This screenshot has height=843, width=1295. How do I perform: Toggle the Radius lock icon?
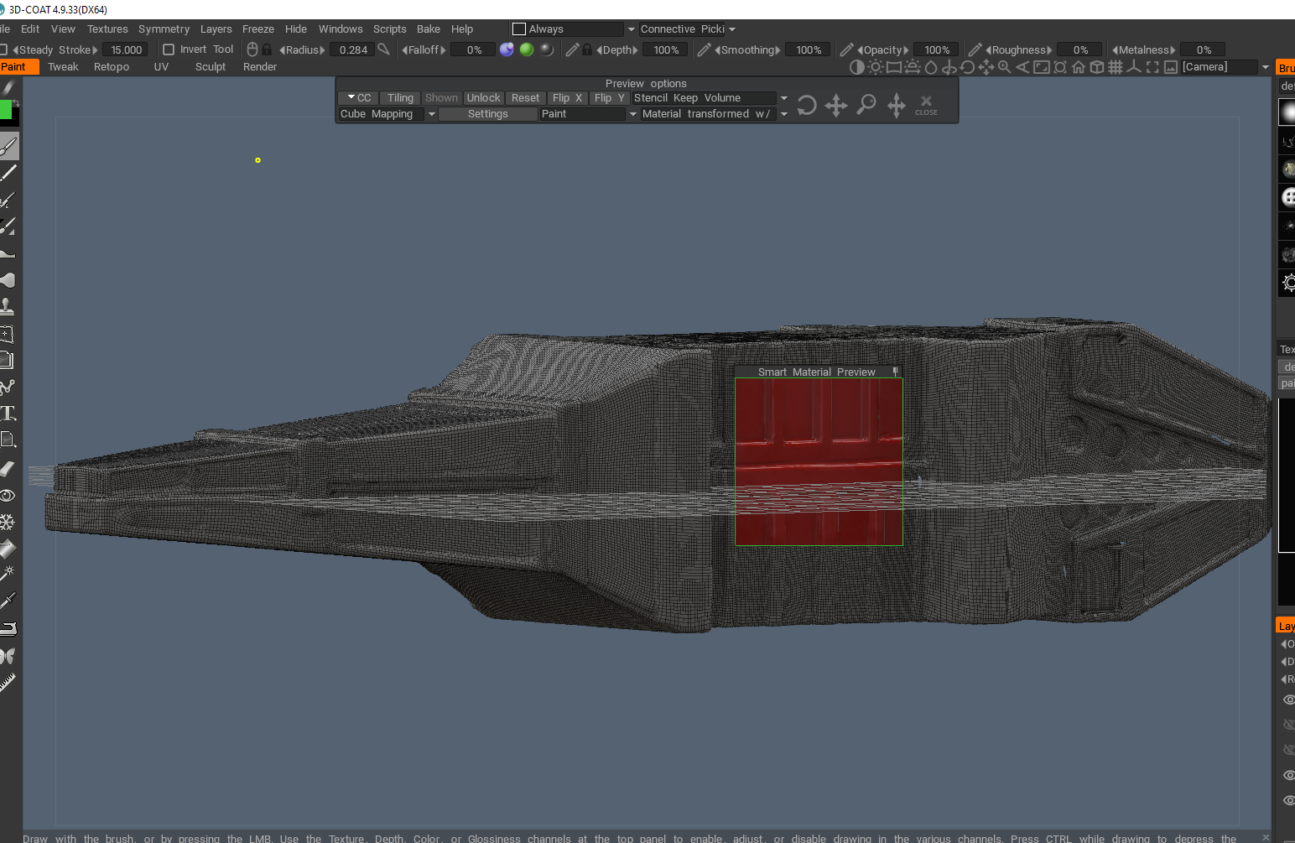[267, 49]
